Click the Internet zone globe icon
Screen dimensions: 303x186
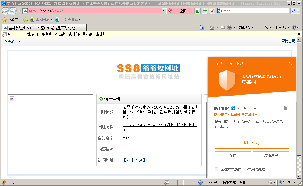pyautogui.click(x=200, y=182)
